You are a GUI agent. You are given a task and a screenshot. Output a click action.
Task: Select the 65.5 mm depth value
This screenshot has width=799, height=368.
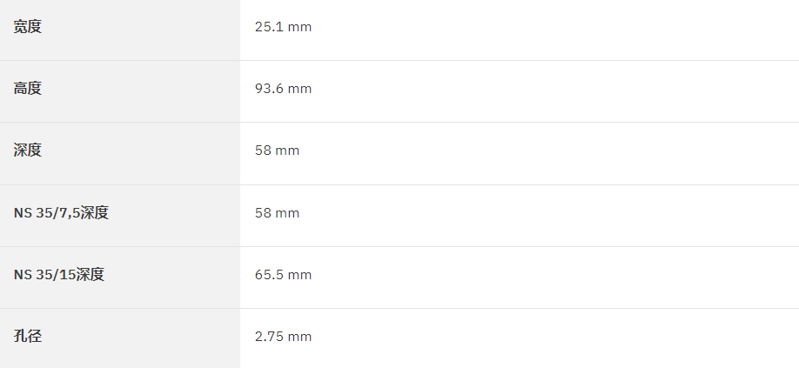point(283,275)
